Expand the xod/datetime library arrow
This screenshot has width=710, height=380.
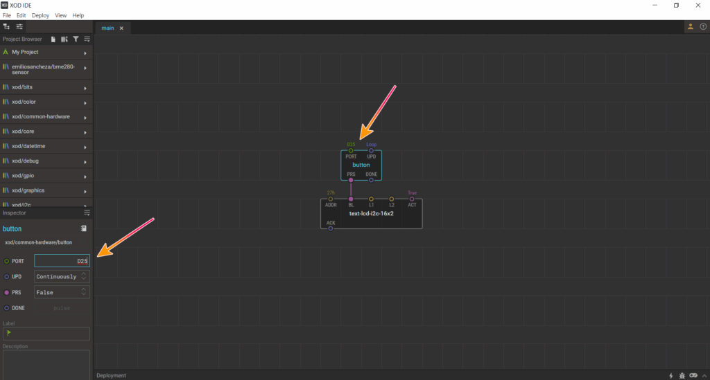coord(85,147)
